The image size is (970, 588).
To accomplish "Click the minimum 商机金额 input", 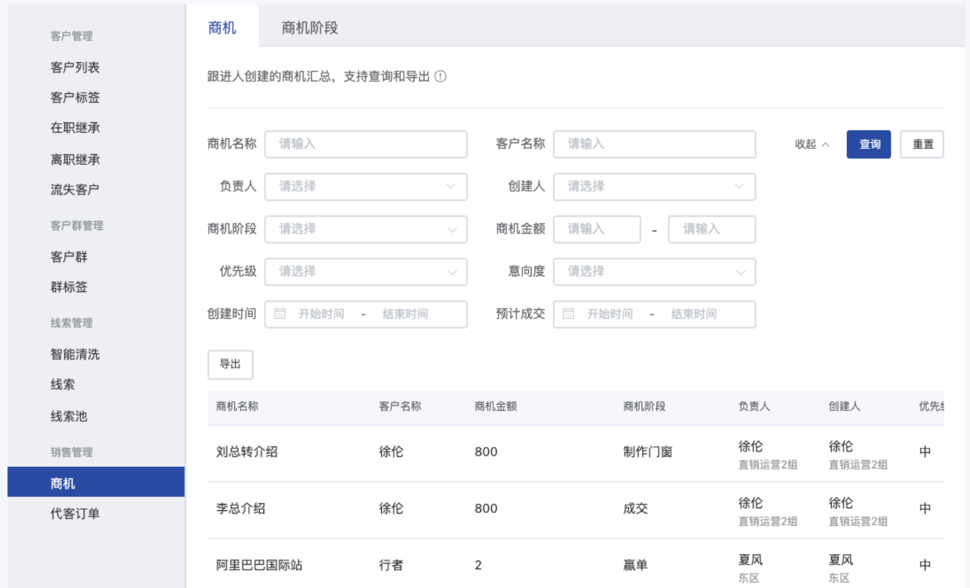I will click(x=597, y=229).
